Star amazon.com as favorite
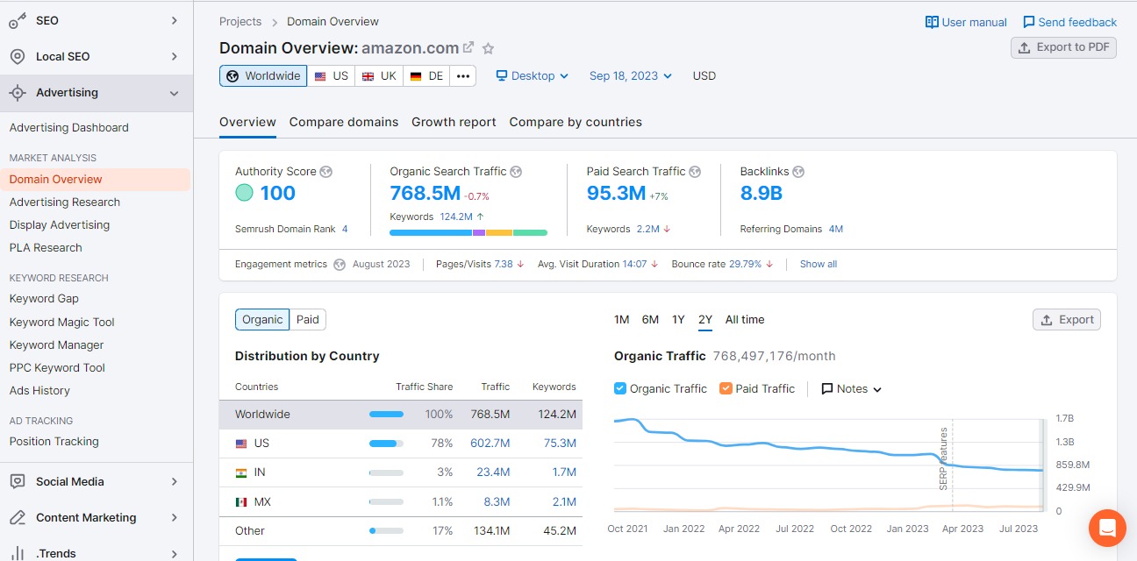The image size is (1137, 561). [x=489, y=48]
